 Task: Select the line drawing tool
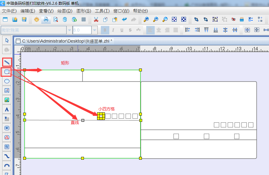[7, 62]
